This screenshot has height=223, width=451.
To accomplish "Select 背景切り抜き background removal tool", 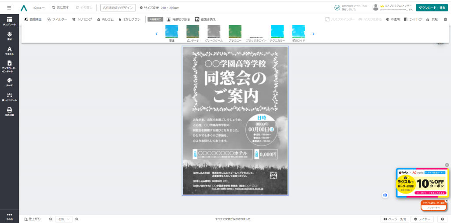I will click(x=178, y=19).
